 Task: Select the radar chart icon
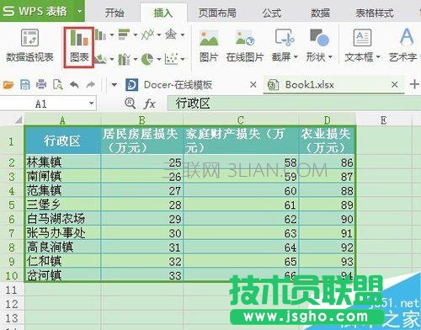point(171,35)
